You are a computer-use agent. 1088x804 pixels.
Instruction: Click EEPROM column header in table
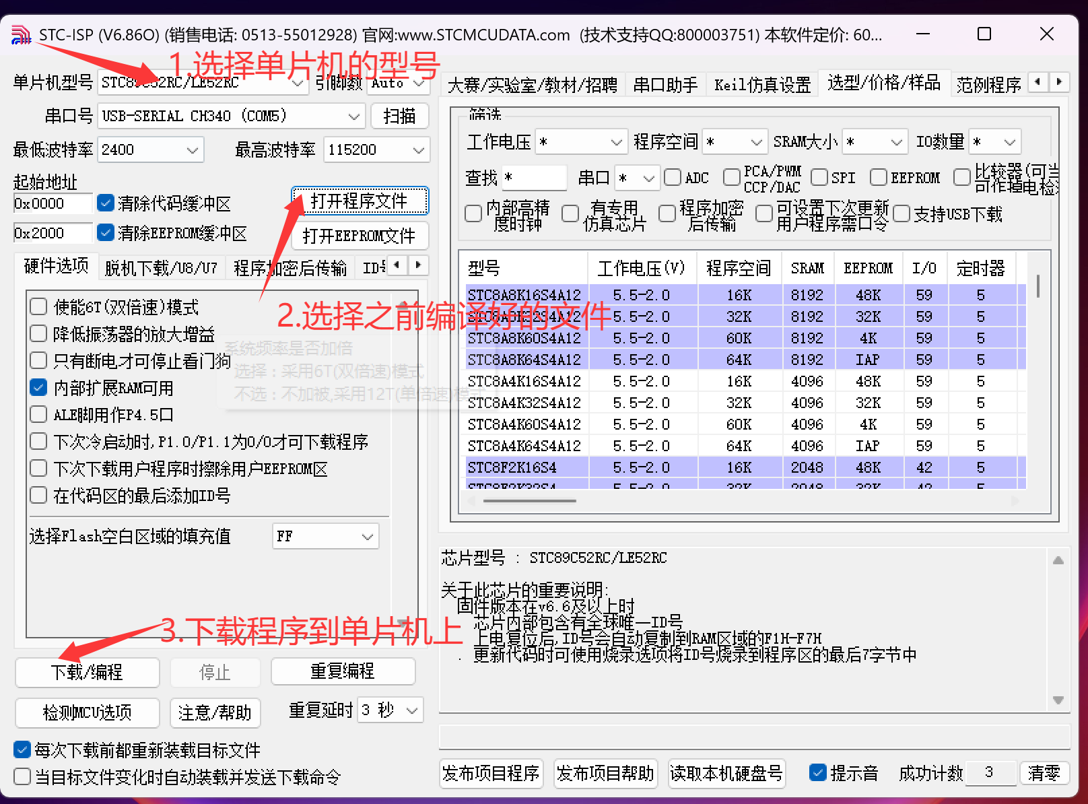point(868,268)
